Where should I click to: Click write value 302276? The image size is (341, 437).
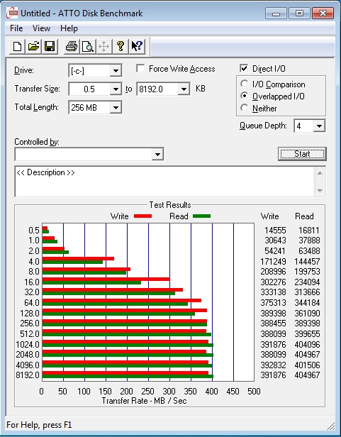[273, 282]
